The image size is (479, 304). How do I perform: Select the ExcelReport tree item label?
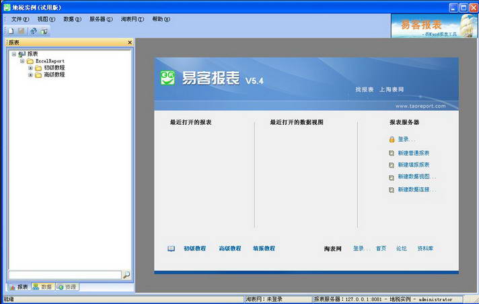(x=50, y=61)
